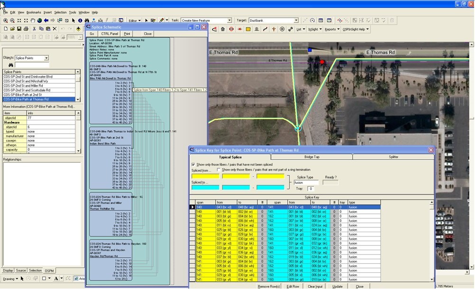
Task: Open the InSight dropdown menu
Action: (315, 29)
